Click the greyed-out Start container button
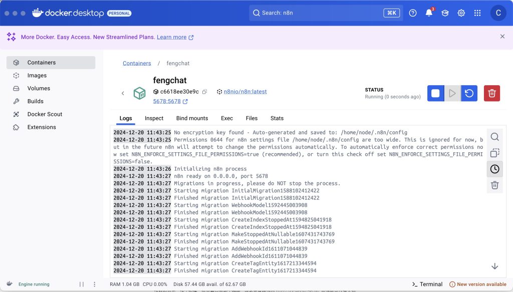Image resolution: width=513 pixels, height=292 pixels. 452,93
